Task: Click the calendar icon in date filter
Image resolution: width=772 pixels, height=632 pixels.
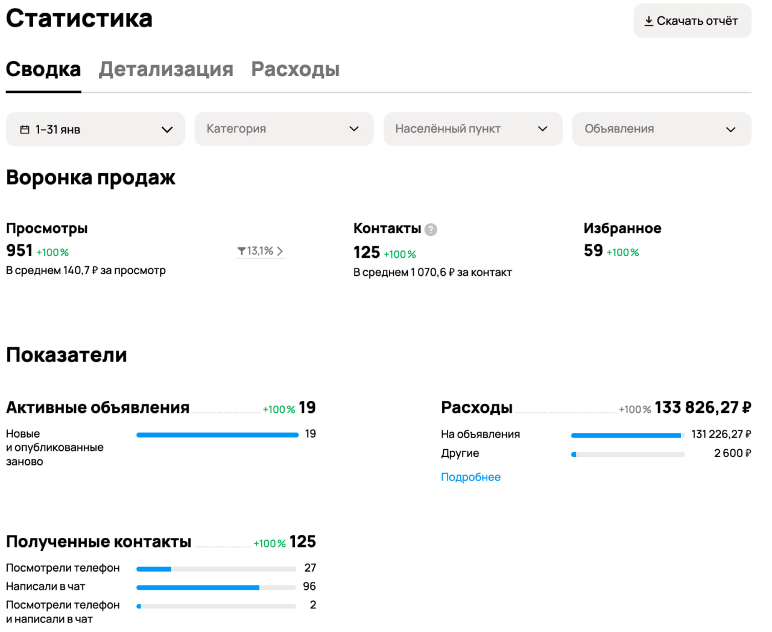Action: click(25, 130)
